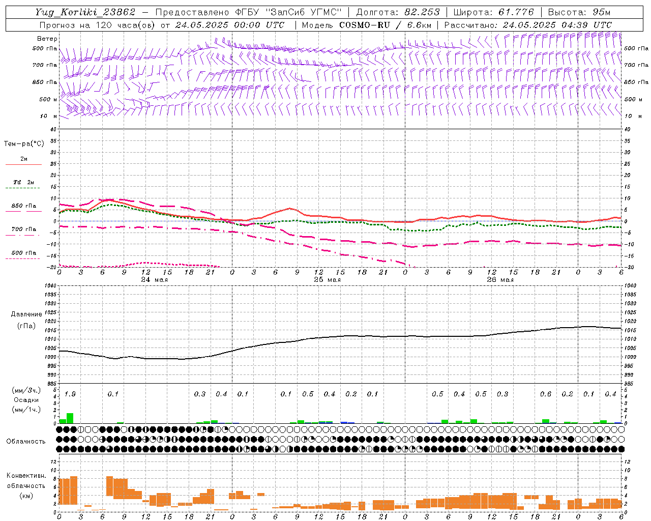
Task: Click the 24 мая date label
Action: click(154, 280)
